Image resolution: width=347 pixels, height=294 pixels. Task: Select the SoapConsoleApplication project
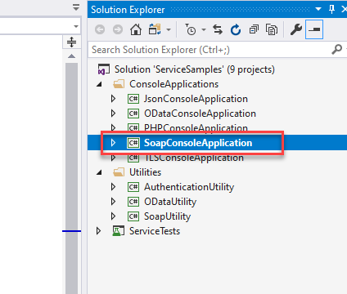point(198,143)
